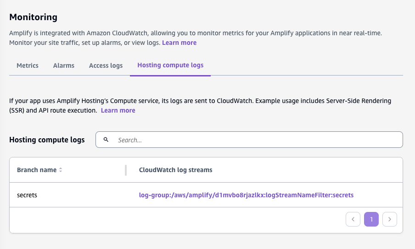Switch to the Alarms tab
This screenshot has height=249, width=415.
tap(64, 65)
